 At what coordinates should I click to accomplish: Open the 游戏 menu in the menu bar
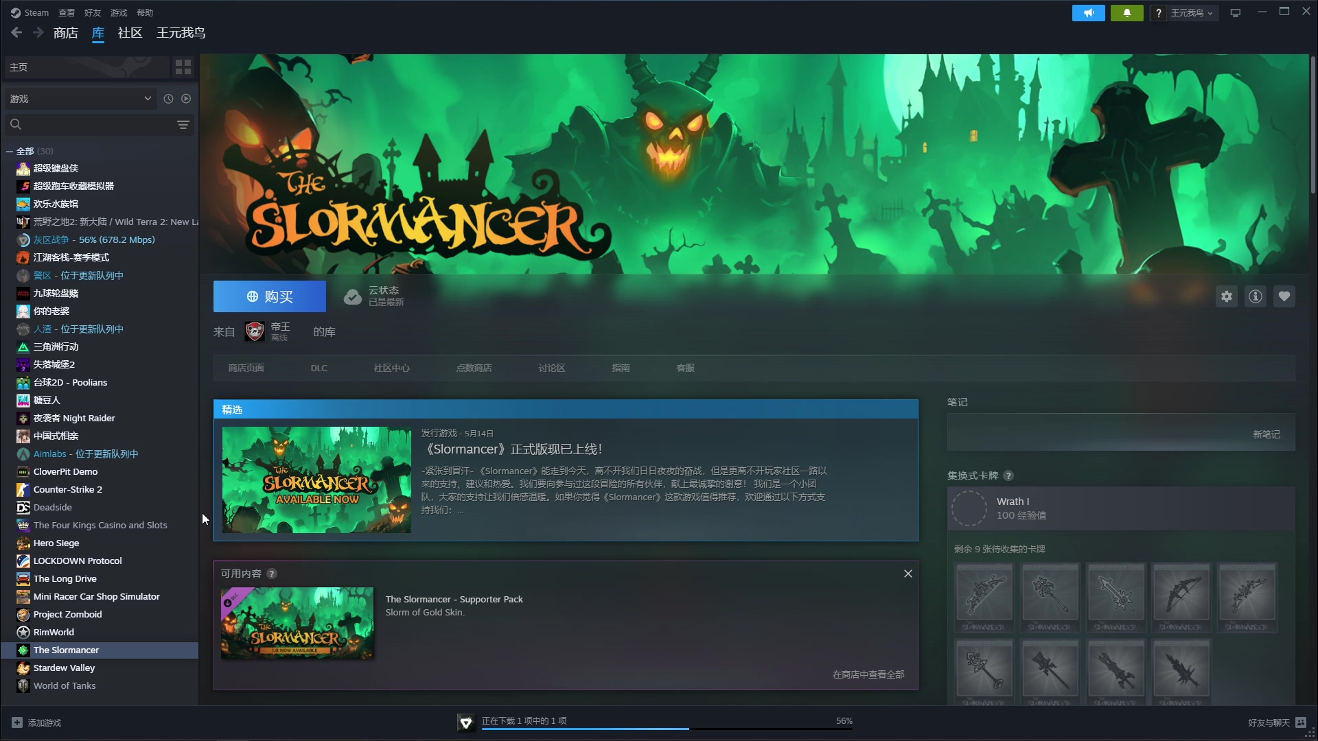click(x=119, y=12)
